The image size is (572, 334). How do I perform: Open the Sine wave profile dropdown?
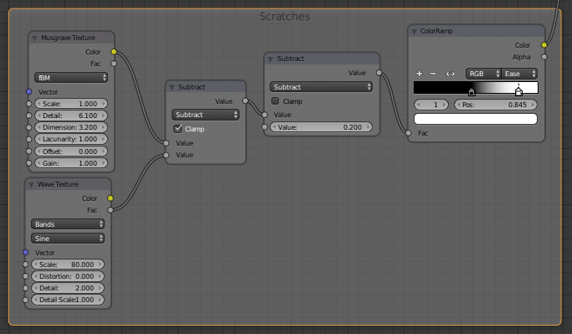click(x=68, y=239)
